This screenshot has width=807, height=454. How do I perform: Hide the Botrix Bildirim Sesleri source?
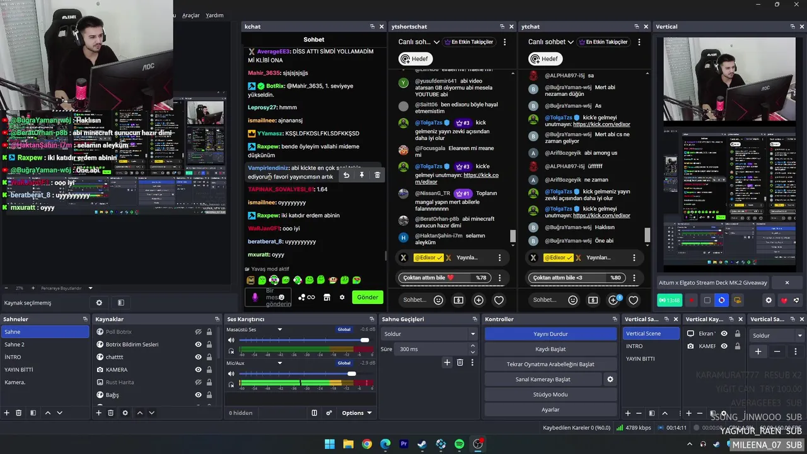(x=198, y=344)
